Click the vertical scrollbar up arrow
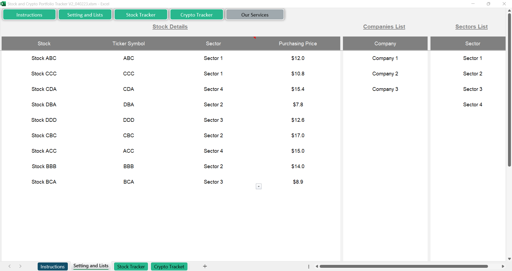512x271 pixels. (509, 10)
